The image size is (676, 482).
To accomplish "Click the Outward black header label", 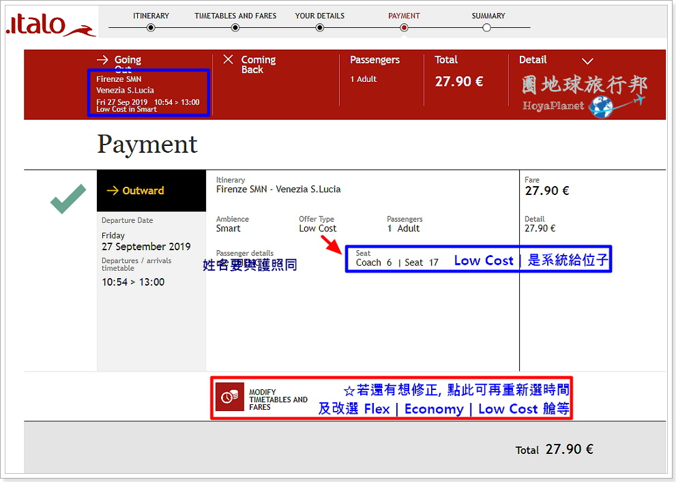I will coord(143,191).
